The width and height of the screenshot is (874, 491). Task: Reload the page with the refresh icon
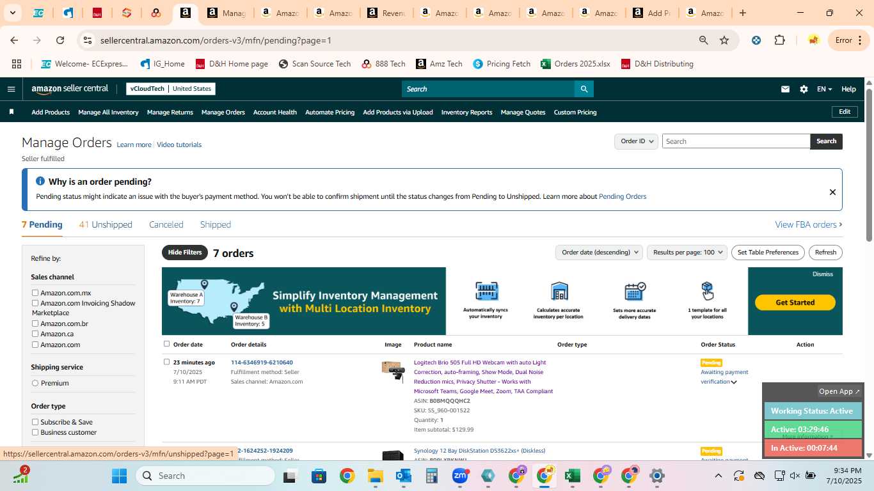click(x=60, y=40)
